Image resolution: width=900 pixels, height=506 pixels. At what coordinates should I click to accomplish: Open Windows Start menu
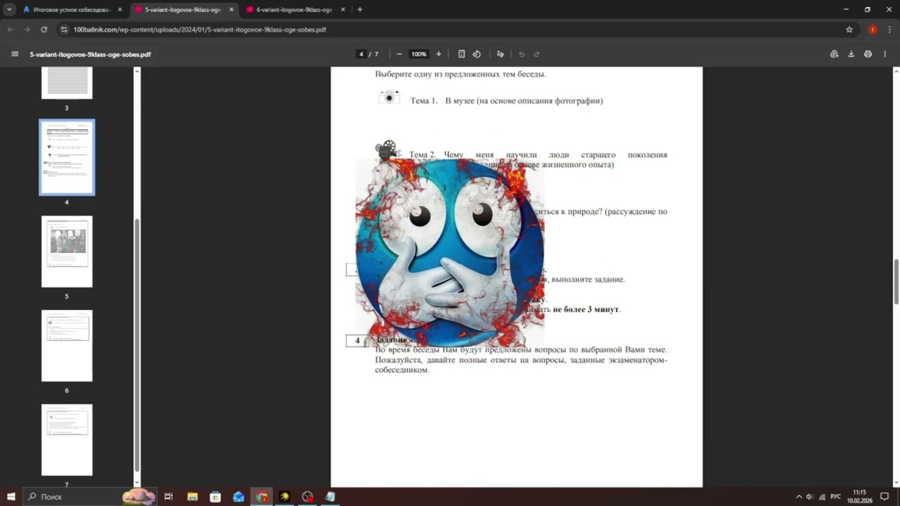(x=11, y=497)
